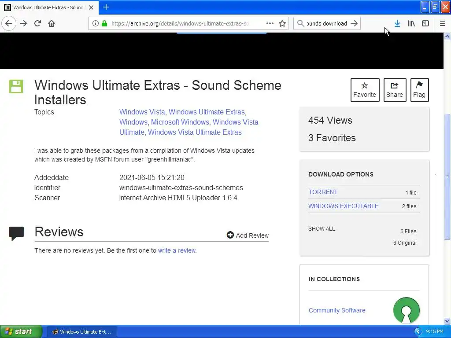The height and width of the screenshot is (338, 451).
Task: Open the Library bookshelf icon
Action: 411,23
